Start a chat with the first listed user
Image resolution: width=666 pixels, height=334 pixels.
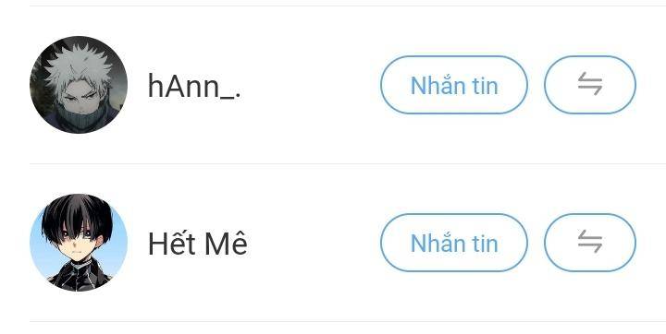pyautogui.click(x=454, y=85)
